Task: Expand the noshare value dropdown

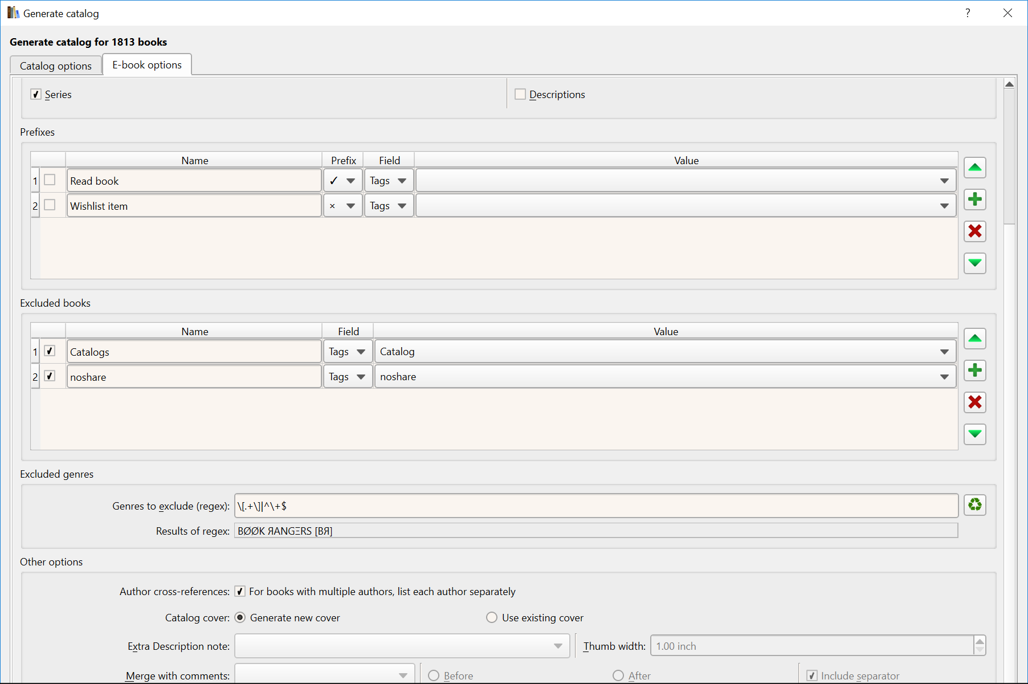Action: coord(665,377)
